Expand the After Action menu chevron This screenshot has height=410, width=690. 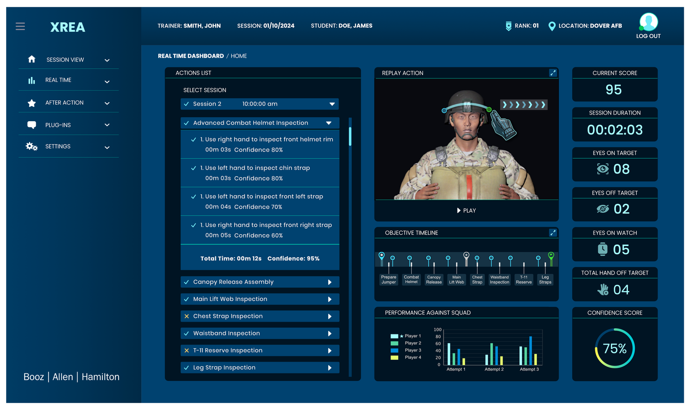(x=107, y=103)
